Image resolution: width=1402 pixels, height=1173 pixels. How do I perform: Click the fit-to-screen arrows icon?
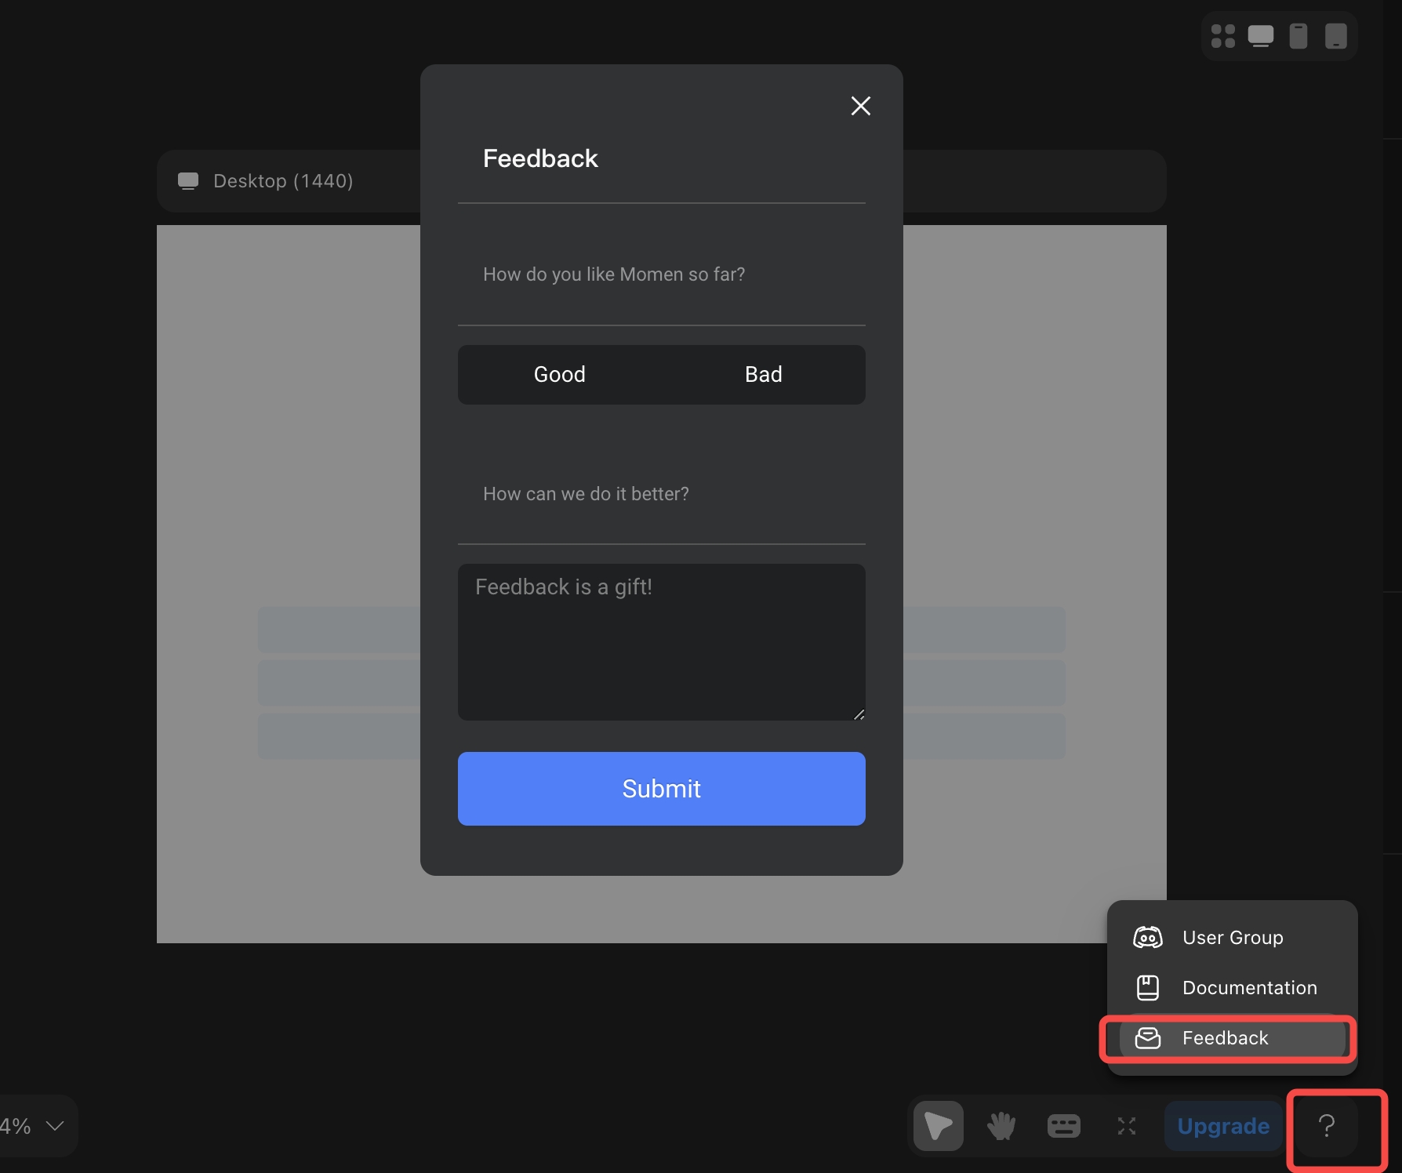click(x=1127, y=1126)
